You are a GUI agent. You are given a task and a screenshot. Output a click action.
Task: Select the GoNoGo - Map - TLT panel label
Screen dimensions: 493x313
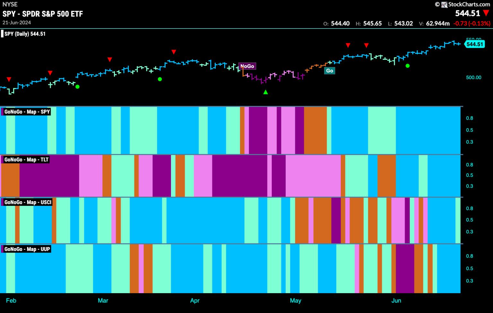26,159
